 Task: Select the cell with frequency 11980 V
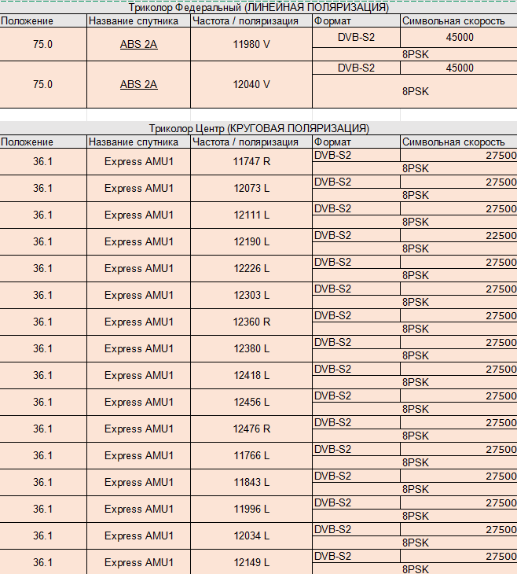(x=251, y=44)
